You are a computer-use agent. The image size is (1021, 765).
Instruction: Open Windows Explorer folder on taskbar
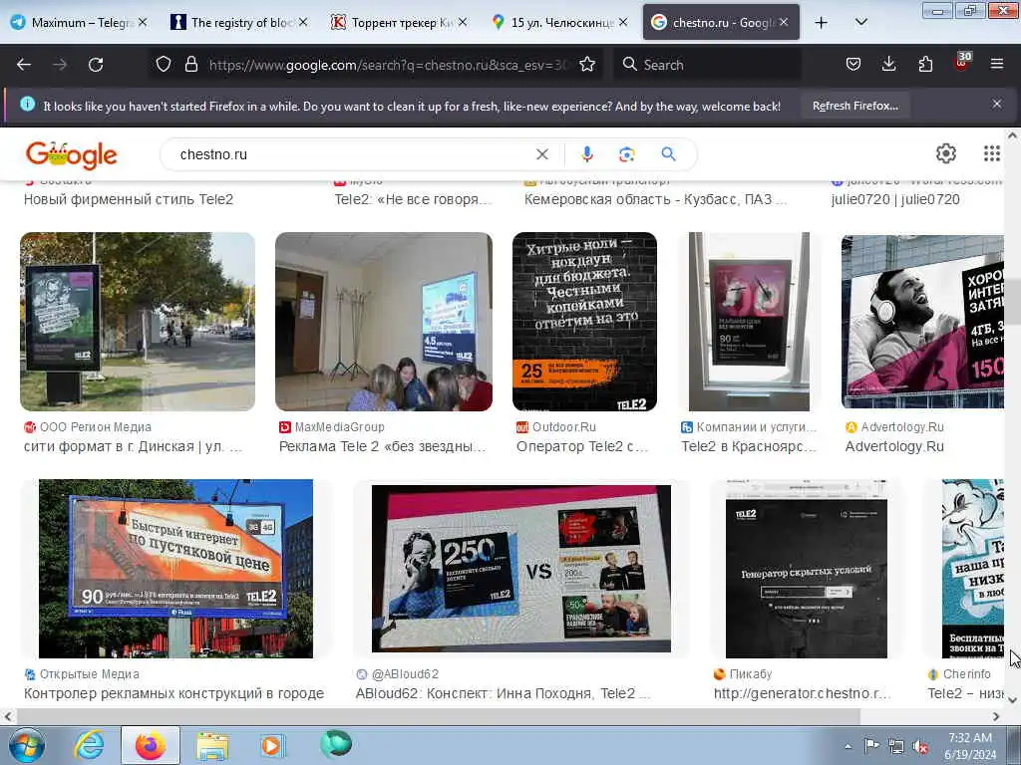[212, 745]
